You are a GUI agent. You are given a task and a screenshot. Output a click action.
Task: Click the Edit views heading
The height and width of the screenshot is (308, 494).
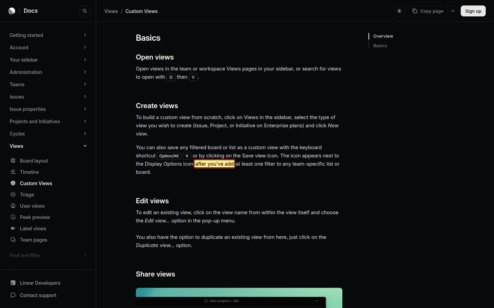[x=152, y=201]
